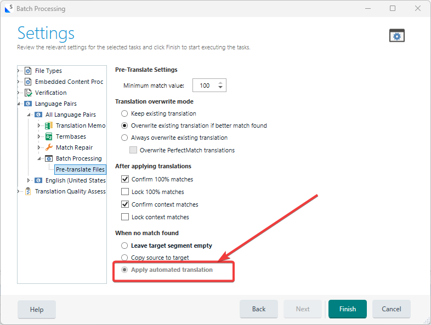The image size is (431, 325).
Task: Select File Types in settings tree
Action: pos(48,71)
